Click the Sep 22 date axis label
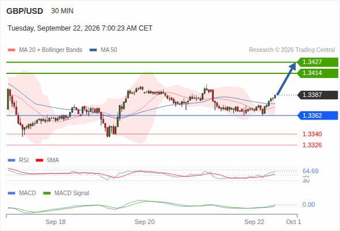The height and width of the screenshot is (231, 340). [x=254, y=222]
